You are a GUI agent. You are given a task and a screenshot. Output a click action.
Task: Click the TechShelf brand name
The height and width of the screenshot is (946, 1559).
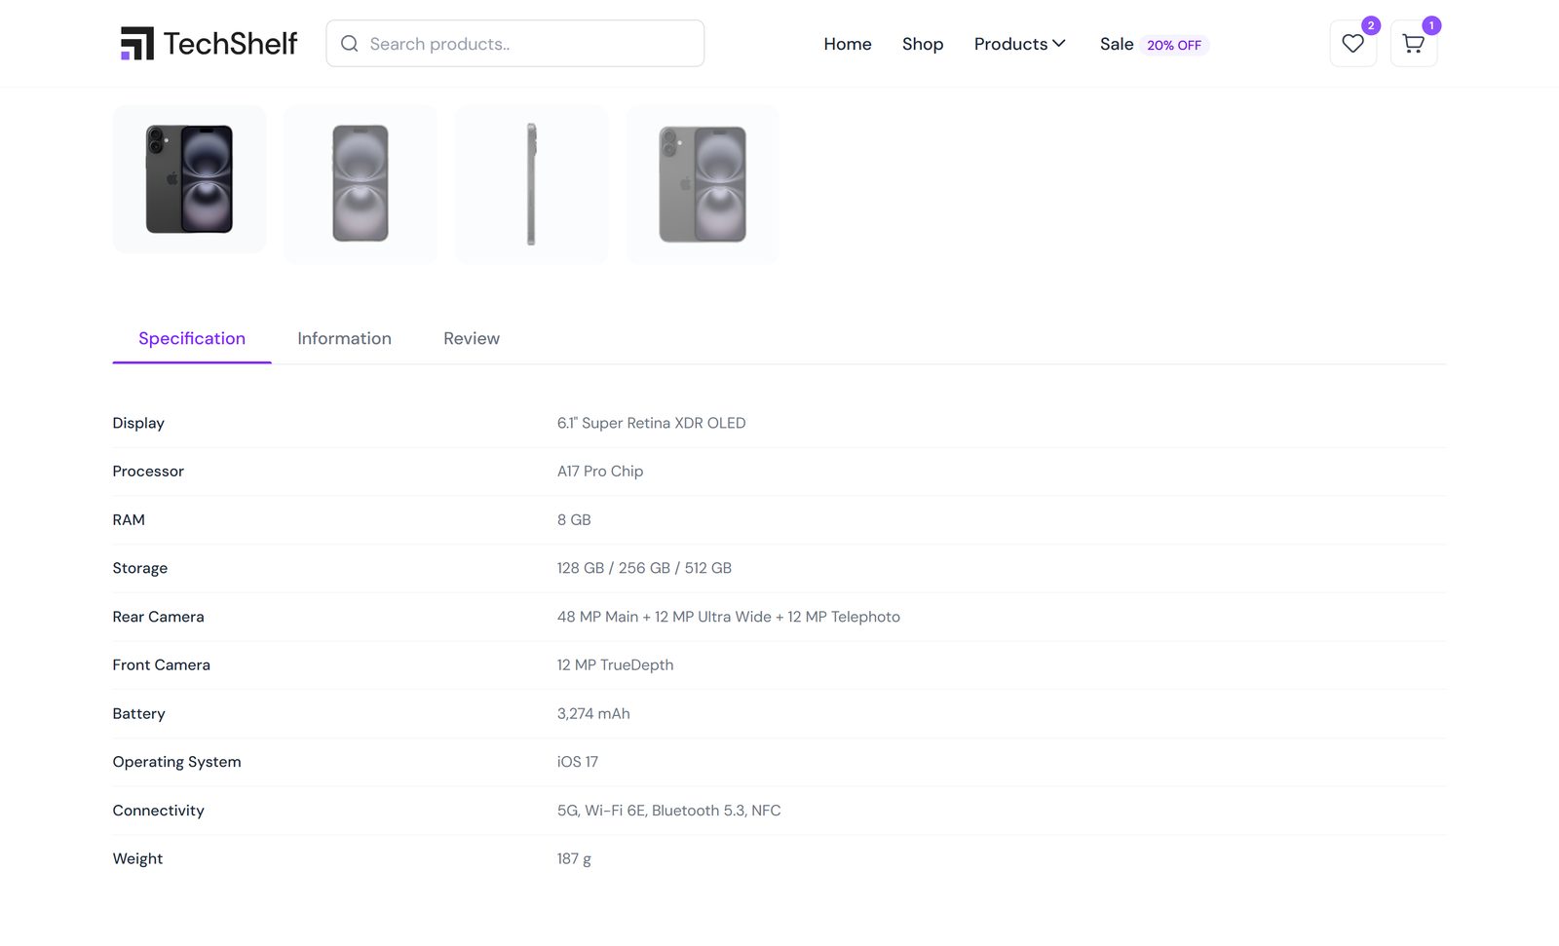pos(230,44)
